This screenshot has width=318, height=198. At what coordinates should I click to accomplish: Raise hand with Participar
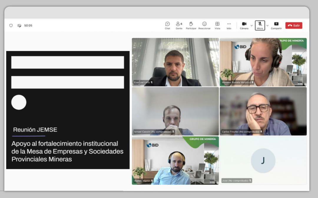(x=191, y=25)
